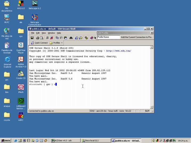Viewport: 191px width, 143px height.
Task: Open the Inicio start button
Action: [6, 141]
